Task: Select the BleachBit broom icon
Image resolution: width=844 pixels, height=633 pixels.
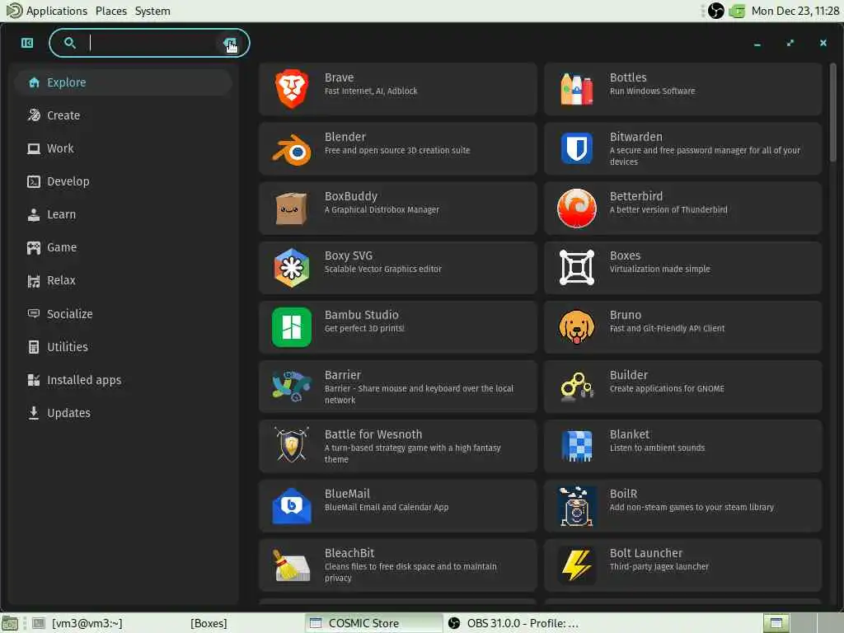Action: pos(291,565)
